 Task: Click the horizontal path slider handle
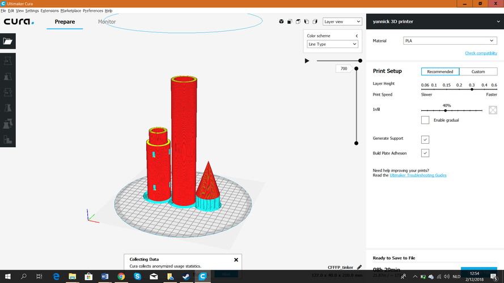click(x=361, y=61)
